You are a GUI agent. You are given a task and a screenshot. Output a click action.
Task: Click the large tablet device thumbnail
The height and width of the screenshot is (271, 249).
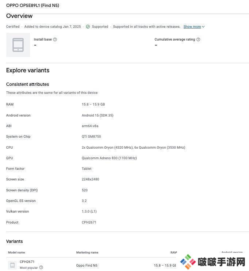coord(18,45)
